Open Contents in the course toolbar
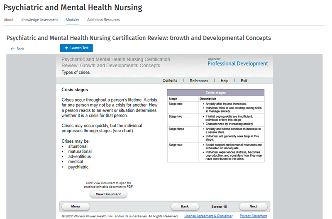This screenshot has height=219, width=332. click(170, 80)
